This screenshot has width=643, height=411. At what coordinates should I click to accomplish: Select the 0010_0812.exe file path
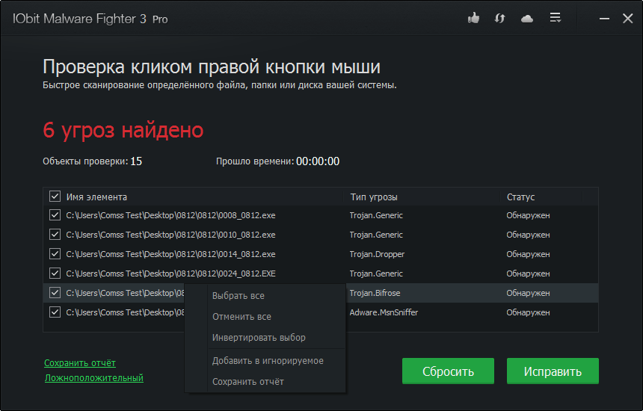[170, 235]
